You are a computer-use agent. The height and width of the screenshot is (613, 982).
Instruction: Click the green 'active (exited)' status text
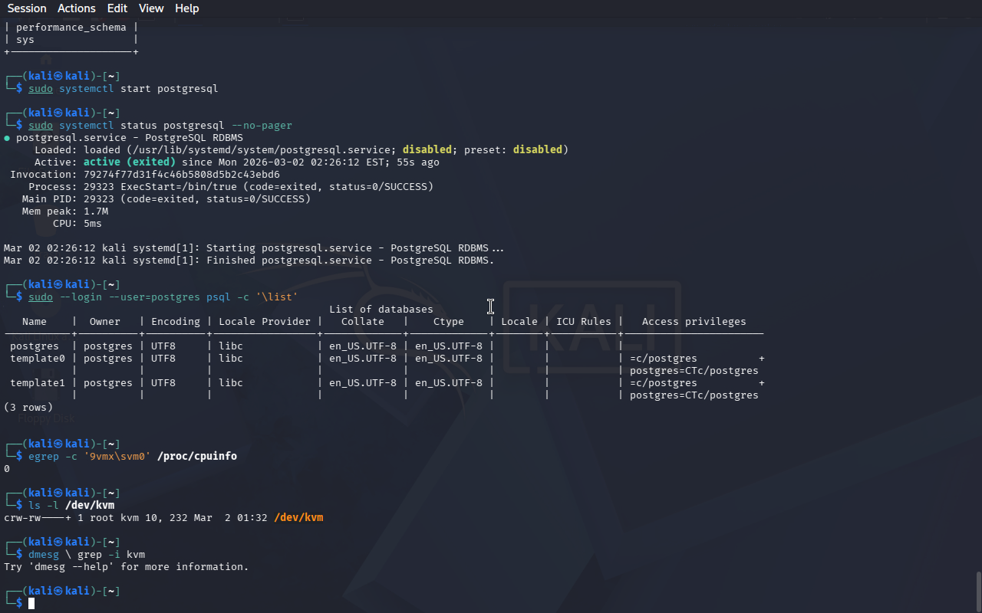click(130, 162)
